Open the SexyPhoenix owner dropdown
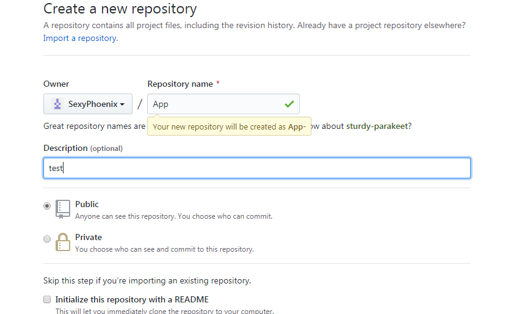Image resolution: width=519 pixels, height=314 pixels. 88,104
